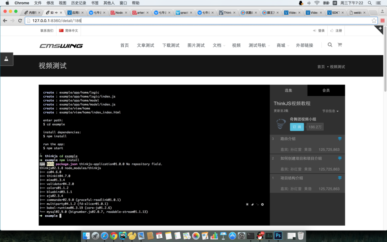
Task: Expand the 商城 dropdown menu
Action: (x=283, y=45)
